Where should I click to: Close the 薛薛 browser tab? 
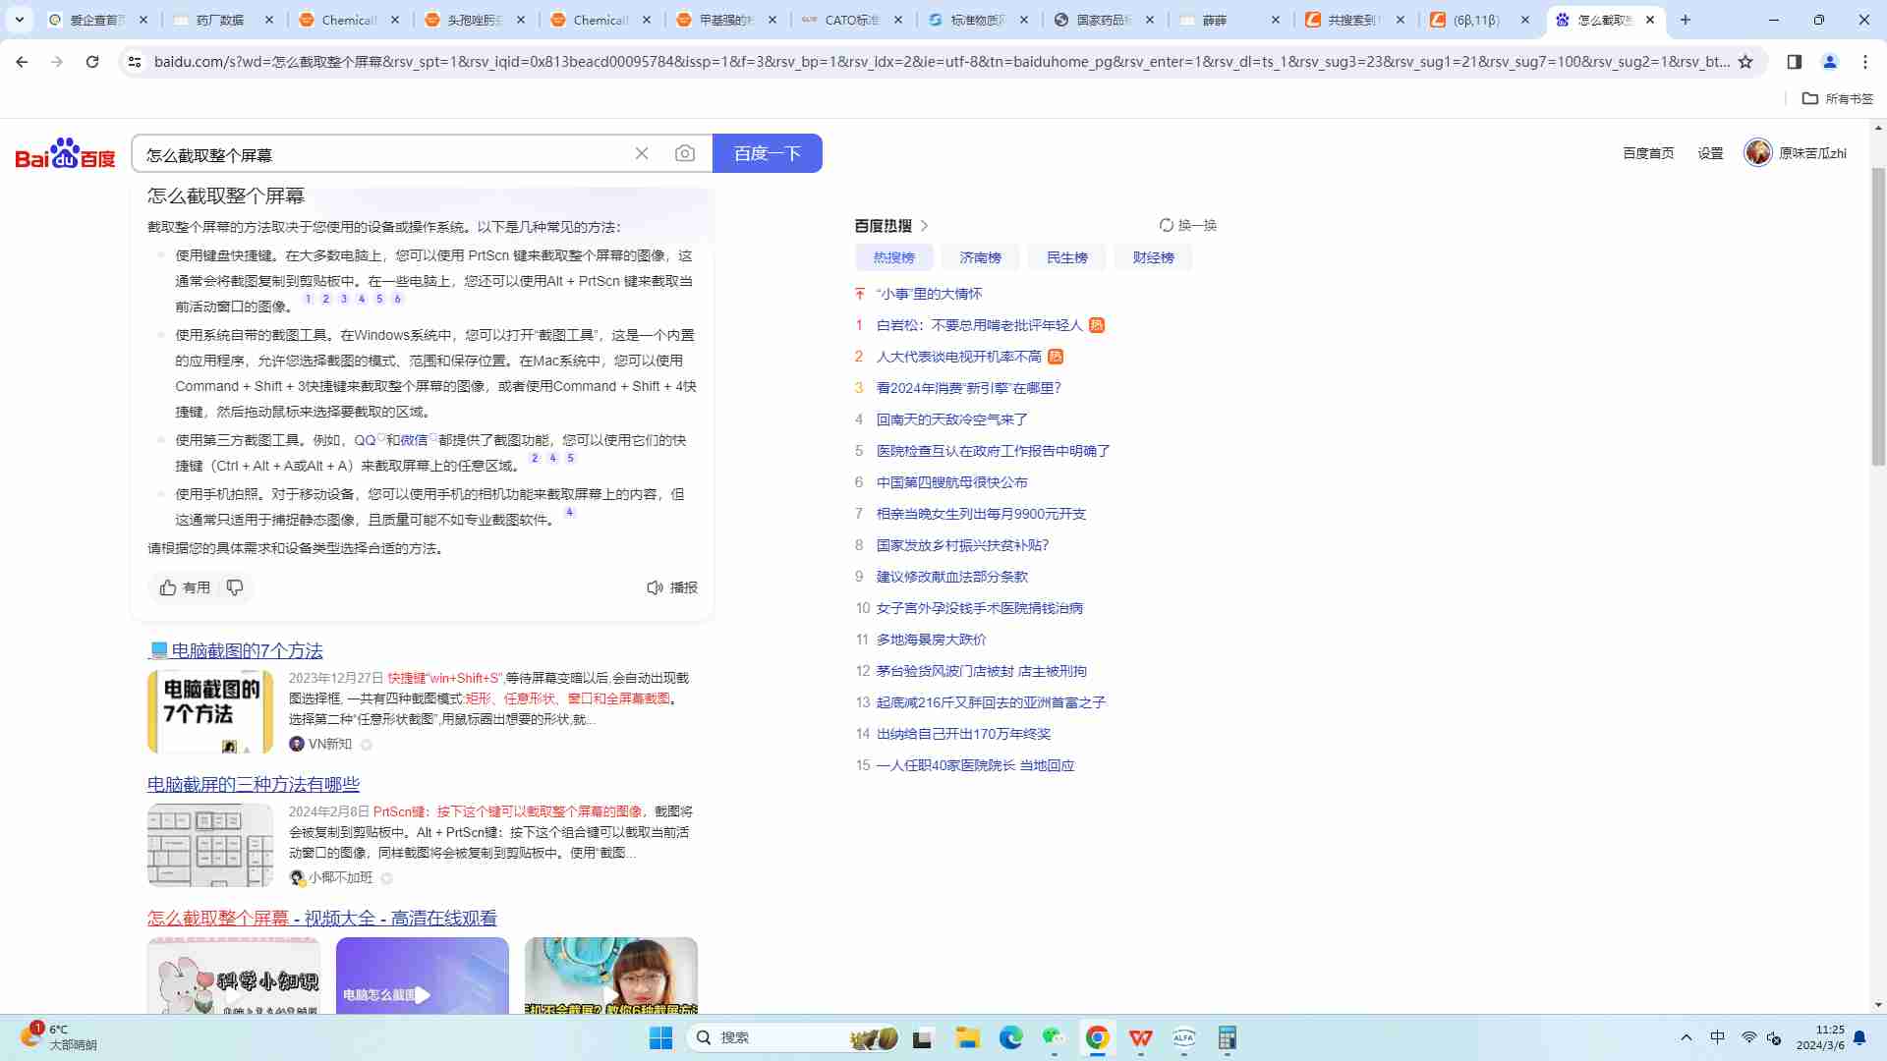click(x=1276, y=20)
